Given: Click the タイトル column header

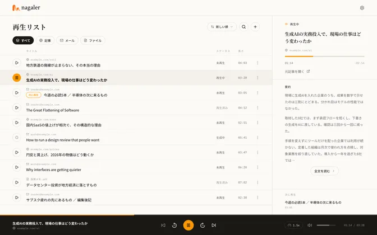Looking at the screenshot, I should pos(31,51).
